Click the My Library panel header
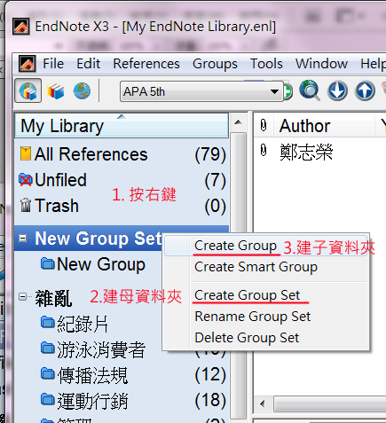This screenshot has height=423, width=386. [x=122, y=126]
